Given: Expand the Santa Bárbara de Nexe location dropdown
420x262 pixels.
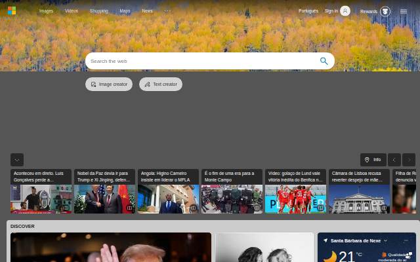Looking at the screenshot, I should click(385, 240).
